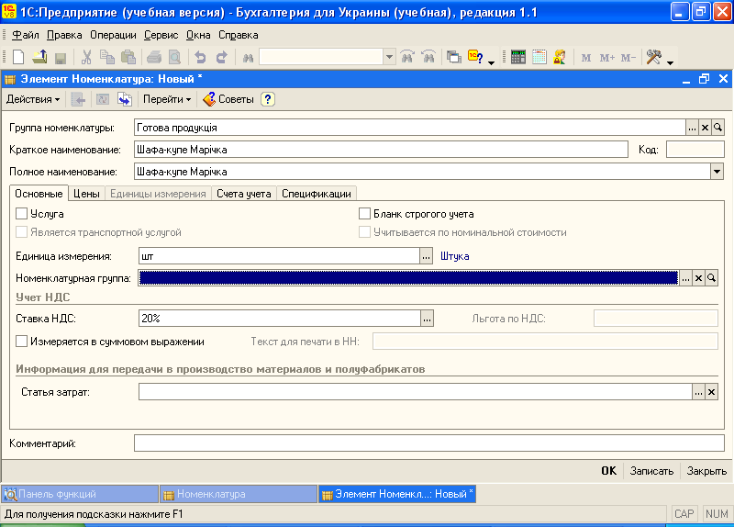Open Единица измерения selection ellipsis
This screenshot has height=527, width=734.
pos(426,256)
